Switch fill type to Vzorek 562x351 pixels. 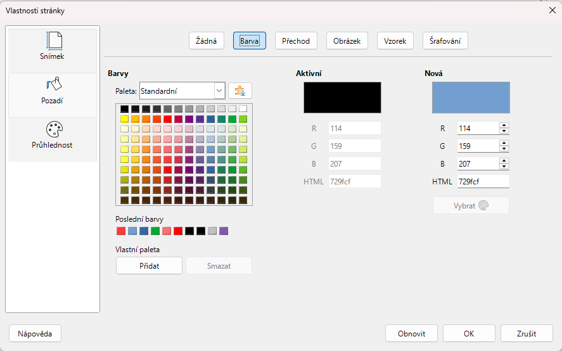point(395,41)
